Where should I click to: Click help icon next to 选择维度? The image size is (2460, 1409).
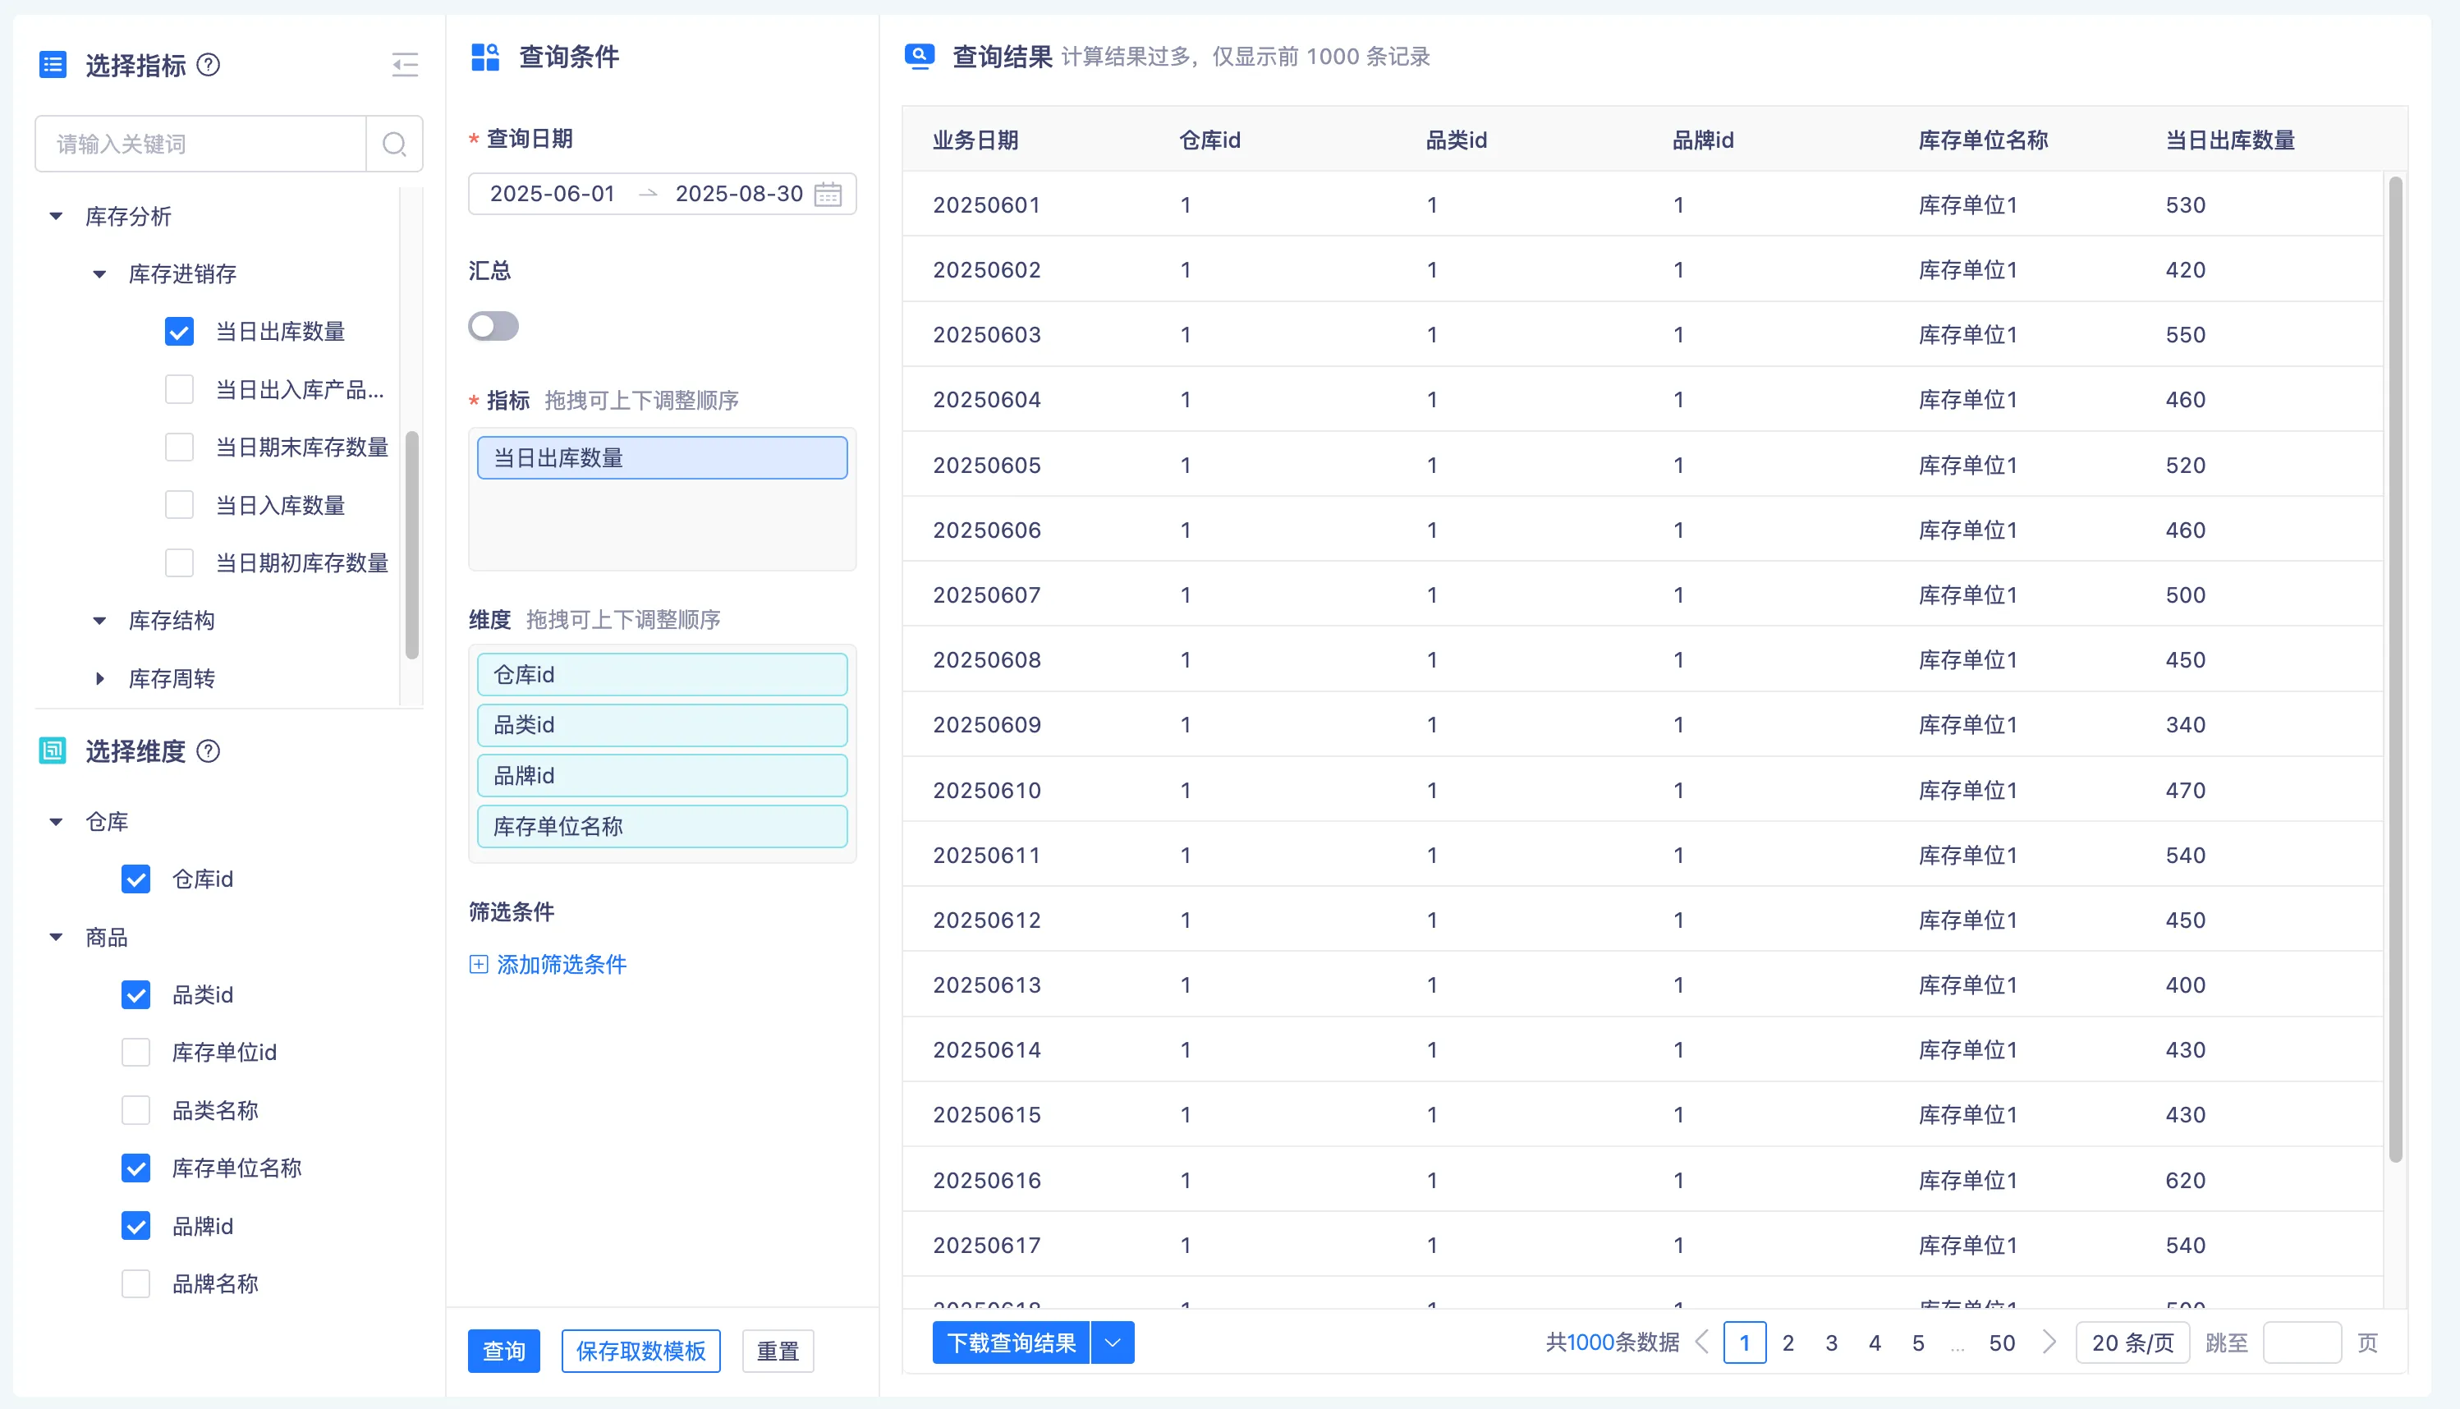(208, 751)
